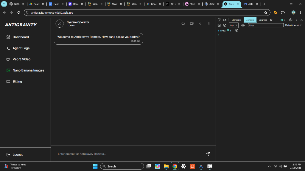The height and width of the screenshot is (171, 305).
Task: Expand the Default levels dropdown
Action: [293, 25]
